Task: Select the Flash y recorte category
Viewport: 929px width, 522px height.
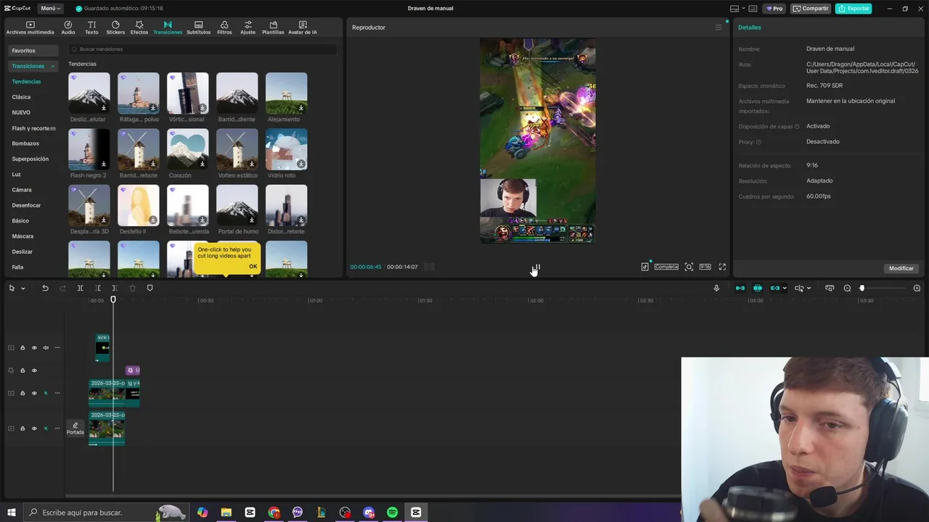Action: pos(33,128)
